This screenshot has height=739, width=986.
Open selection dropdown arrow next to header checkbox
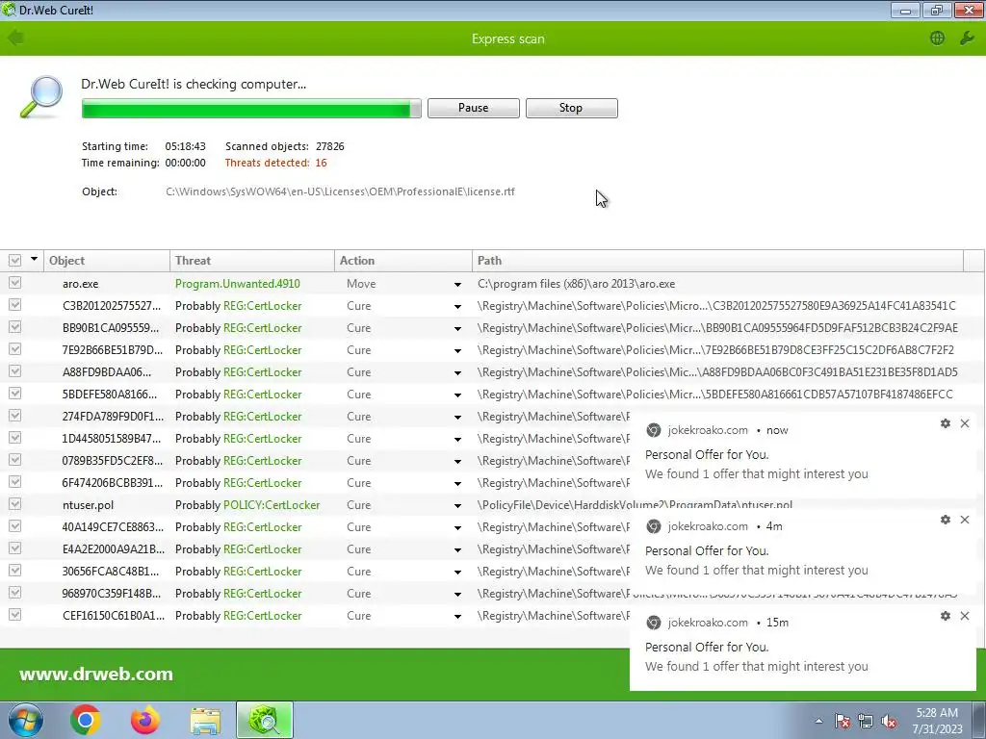pos(34,259)
